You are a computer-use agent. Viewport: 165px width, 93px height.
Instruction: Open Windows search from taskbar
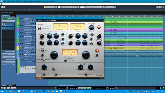tap(6, 91)
